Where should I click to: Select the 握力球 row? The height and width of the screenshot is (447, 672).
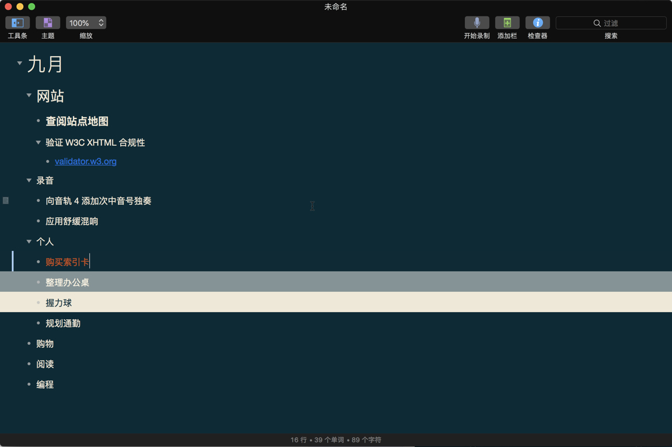click(x=58, y=302)
